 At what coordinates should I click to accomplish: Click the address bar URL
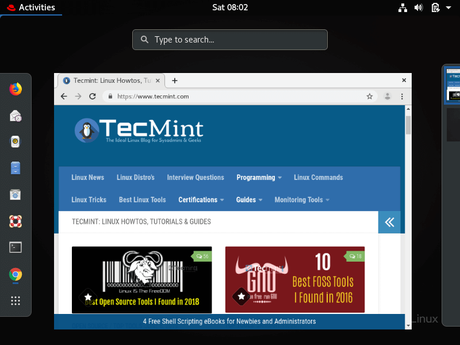click(x=153, y=96)
